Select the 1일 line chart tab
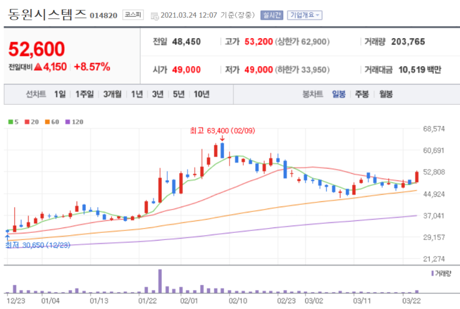The width and height of the screenshot is (460, 309). pyautogui.click(x=60, y=94)
